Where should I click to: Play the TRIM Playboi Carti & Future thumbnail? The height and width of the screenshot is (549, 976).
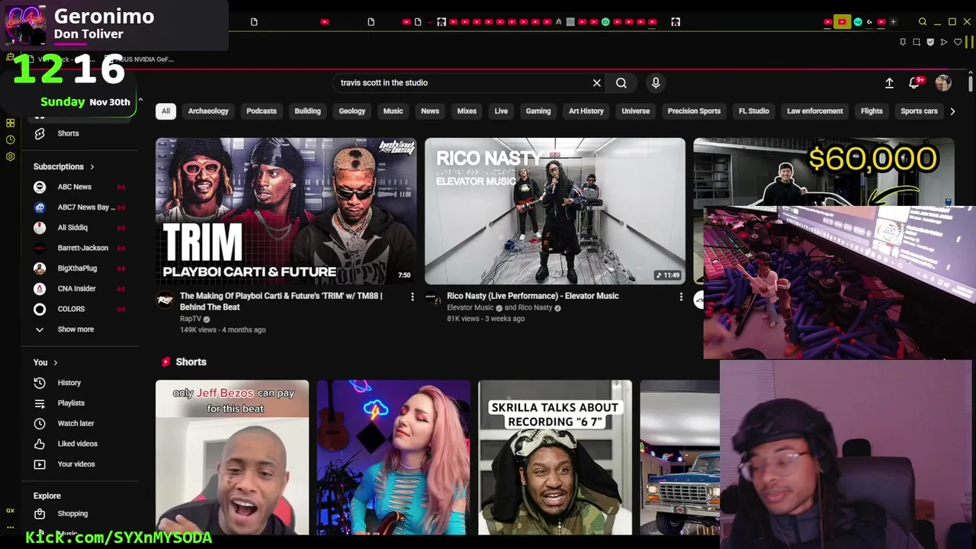[x=286, y=211]
